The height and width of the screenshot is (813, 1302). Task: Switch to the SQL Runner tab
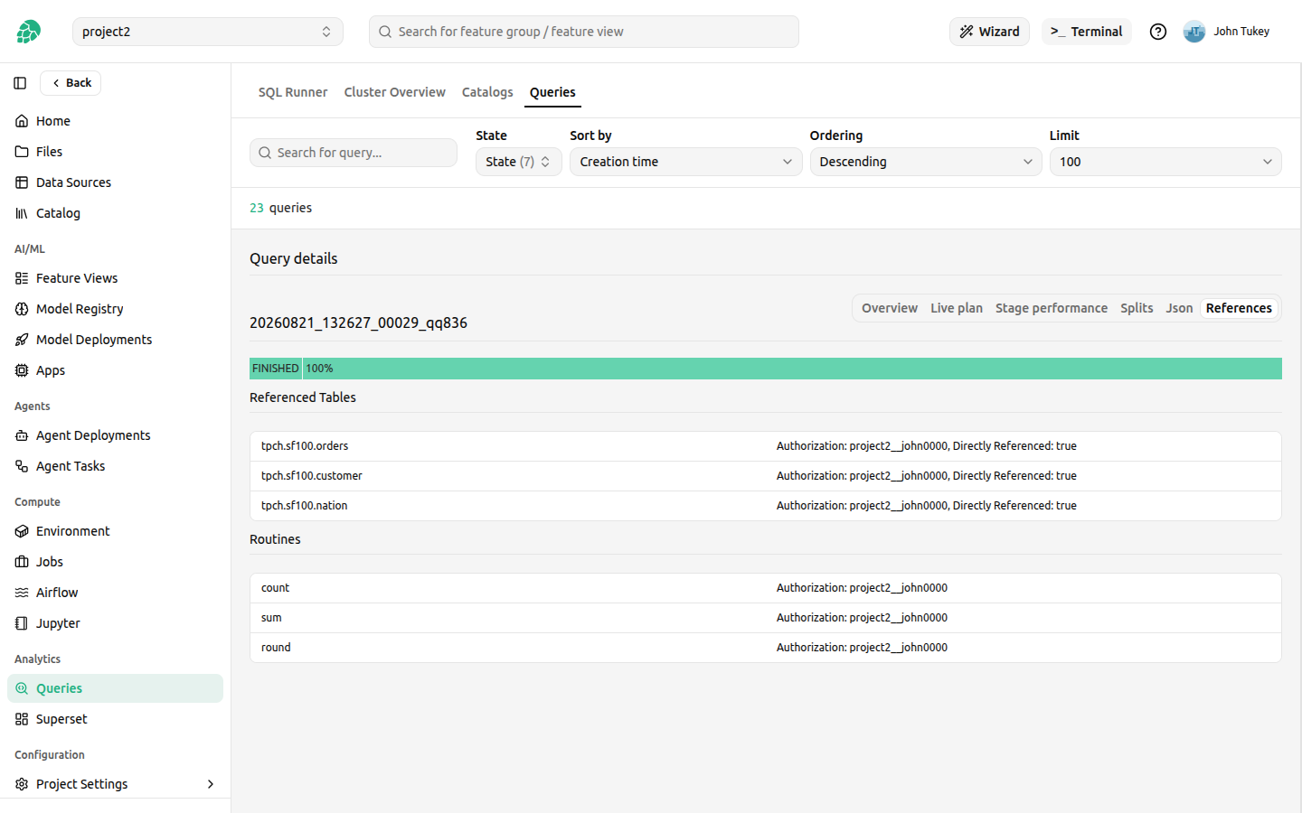(x=293, y=92)
